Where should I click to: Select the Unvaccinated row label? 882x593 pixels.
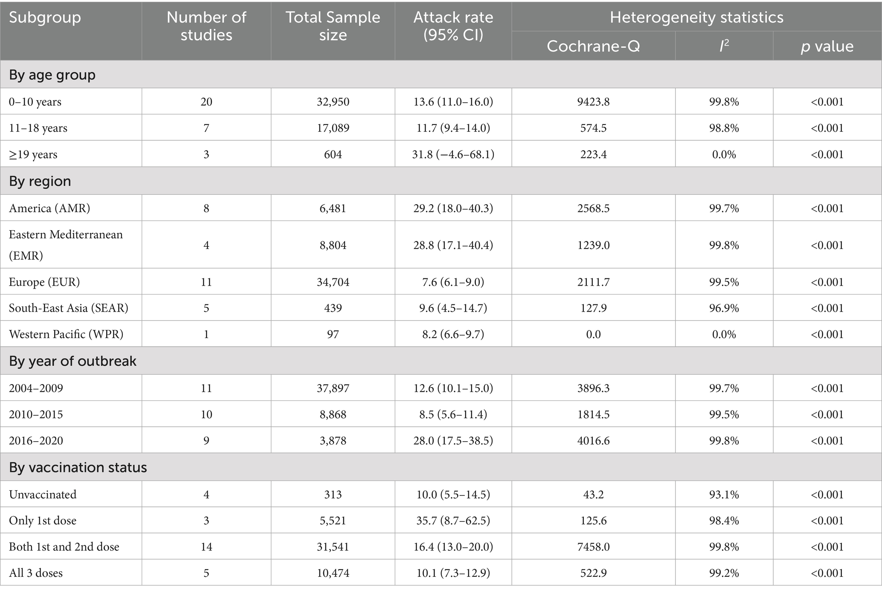pos(43,495)
